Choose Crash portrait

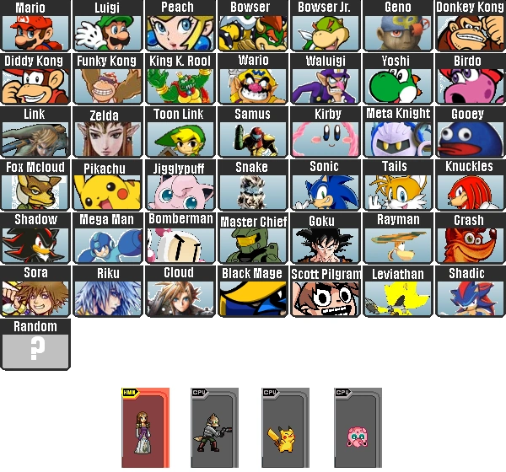pos(471,238)
